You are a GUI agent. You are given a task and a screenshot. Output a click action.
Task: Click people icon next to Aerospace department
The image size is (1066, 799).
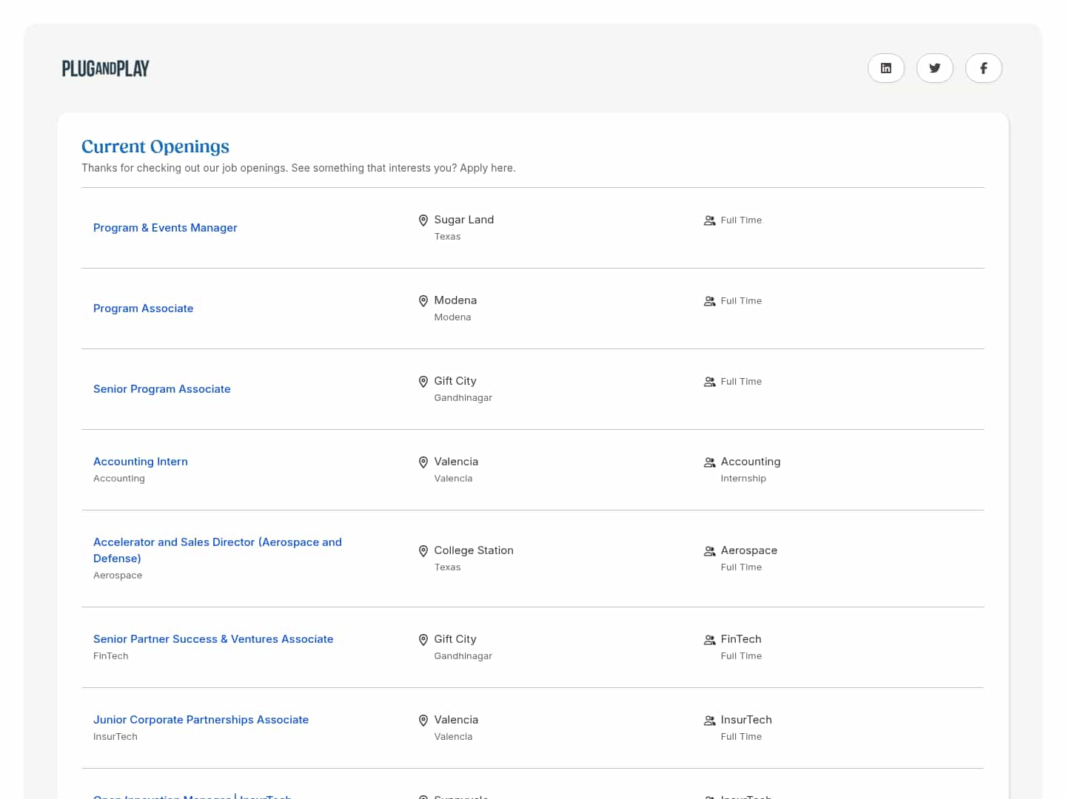709,551
